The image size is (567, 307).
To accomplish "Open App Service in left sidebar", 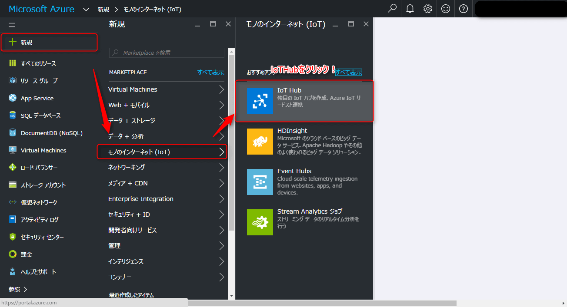I will click(x=37, y=98).
